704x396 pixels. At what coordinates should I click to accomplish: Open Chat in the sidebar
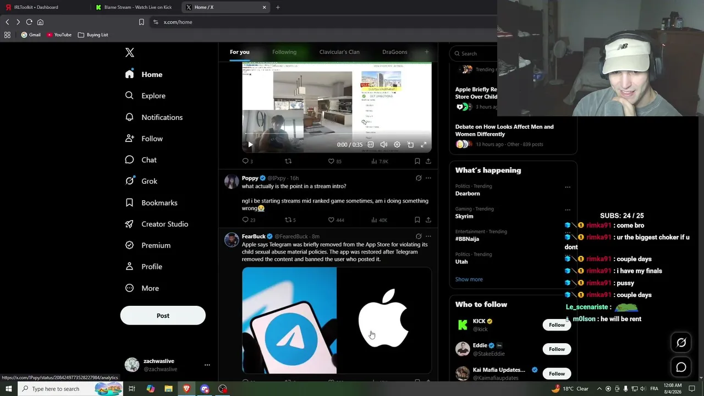tap(141, 160)
